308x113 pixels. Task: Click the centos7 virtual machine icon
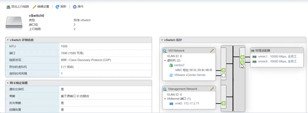171,65
